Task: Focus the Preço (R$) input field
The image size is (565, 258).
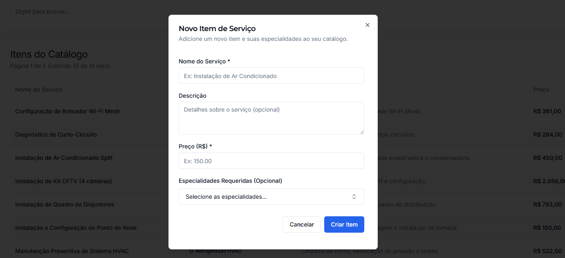Action: coord(271,161)
